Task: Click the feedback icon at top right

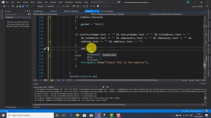Action: click(207, 7)
